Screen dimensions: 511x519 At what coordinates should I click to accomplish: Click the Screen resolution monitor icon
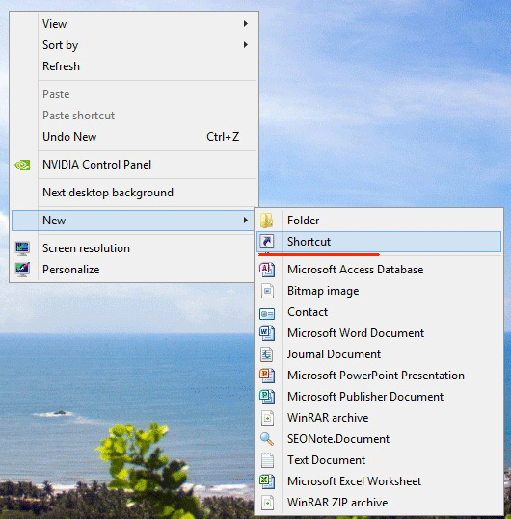click(22, 248)
